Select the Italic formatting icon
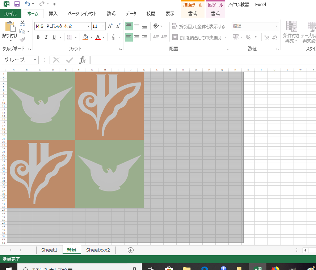This screenshot has width=316, height=270. coord(45,37)
